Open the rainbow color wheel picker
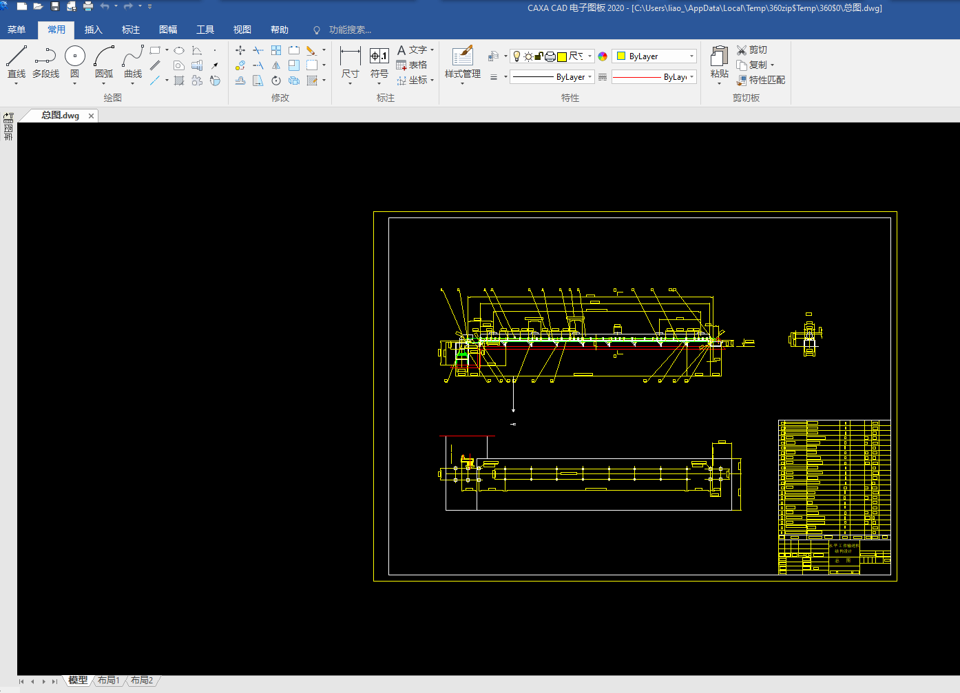Screen dimensions: 960x693 [603, 56]
